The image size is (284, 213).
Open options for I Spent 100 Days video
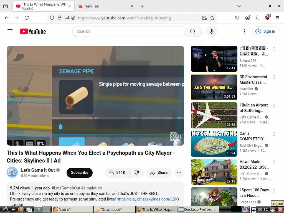click(x=274, y=190)
